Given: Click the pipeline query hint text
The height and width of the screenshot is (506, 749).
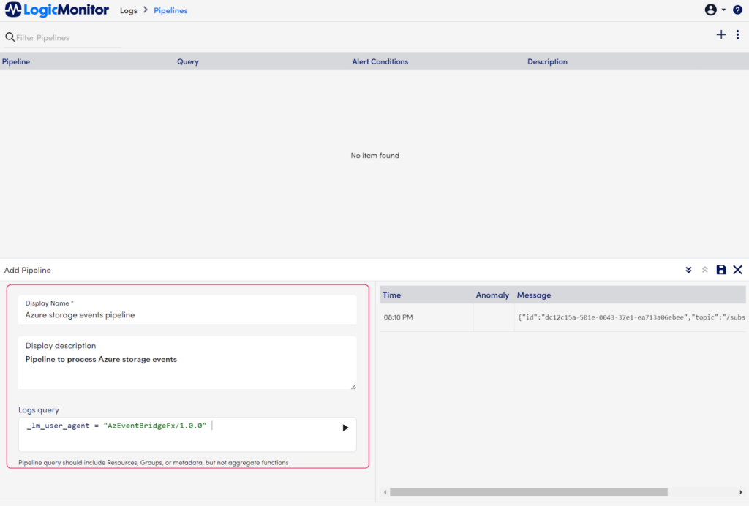Looking at the screenshot, I should point(154,463).
